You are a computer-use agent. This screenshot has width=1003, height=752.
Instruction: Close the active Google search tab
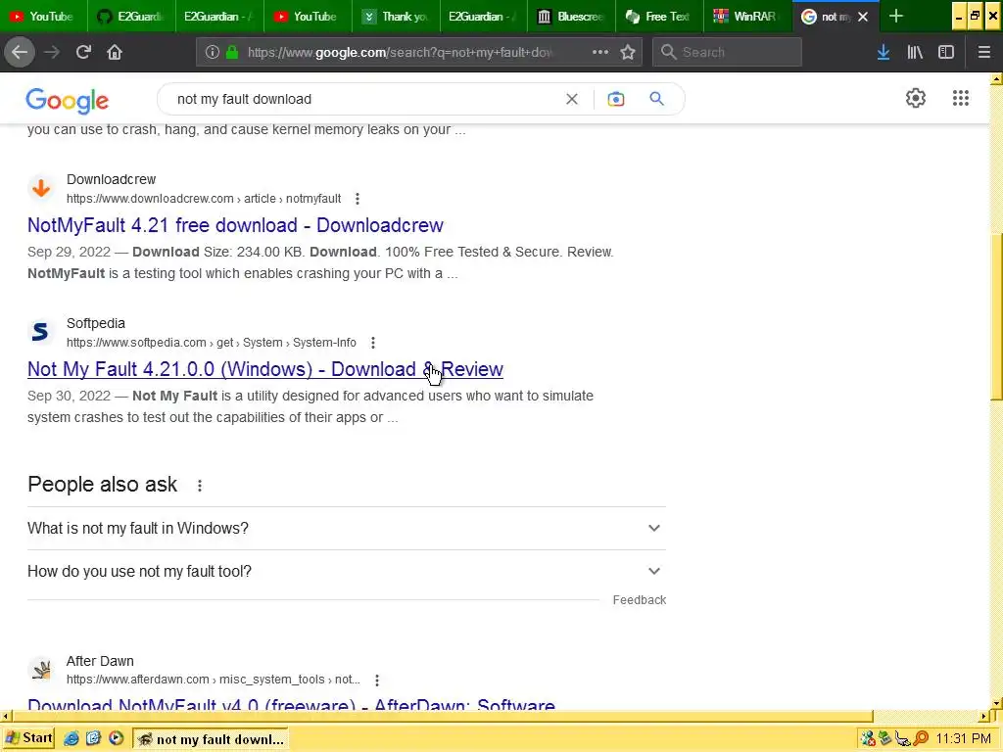(x=863, y=17)
